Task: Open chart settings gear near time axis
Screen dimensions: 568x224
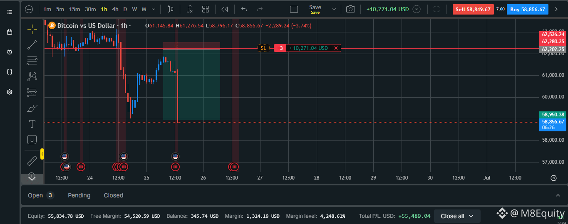Action: point(553,178)
